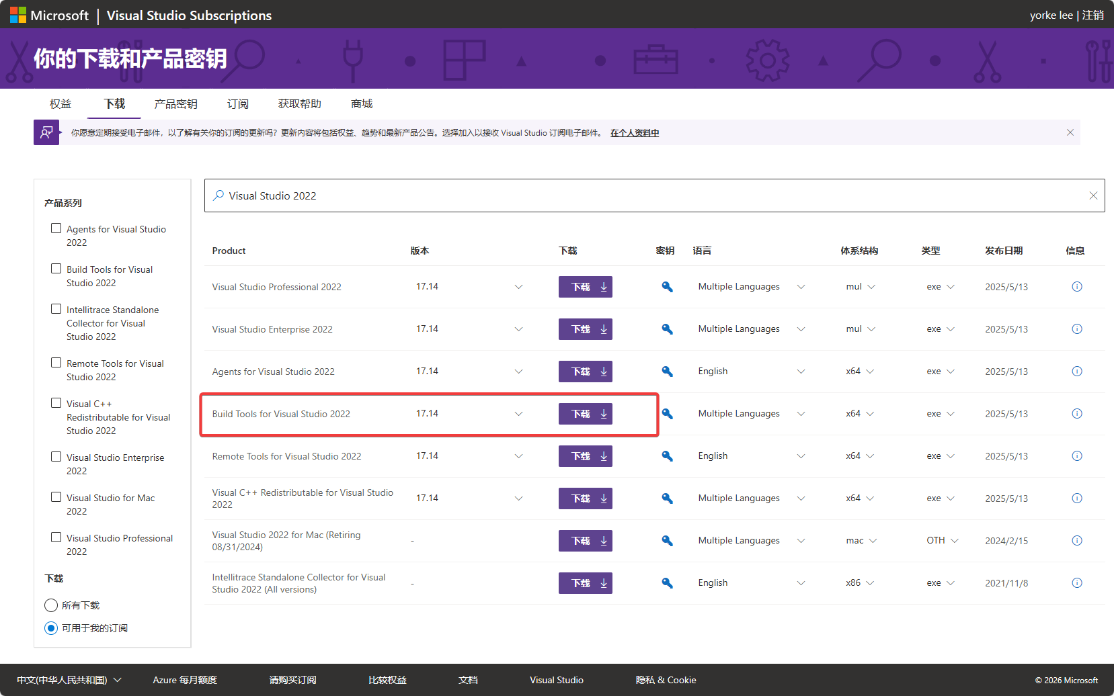Screen dimensions: 1114x696
Task: Open product key for Visual C++ Redistributable row
Action: click(x=667, y=498)
